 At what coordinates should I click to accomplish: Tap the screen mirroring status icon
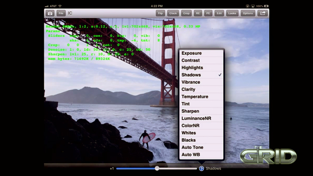pos(253,6)
